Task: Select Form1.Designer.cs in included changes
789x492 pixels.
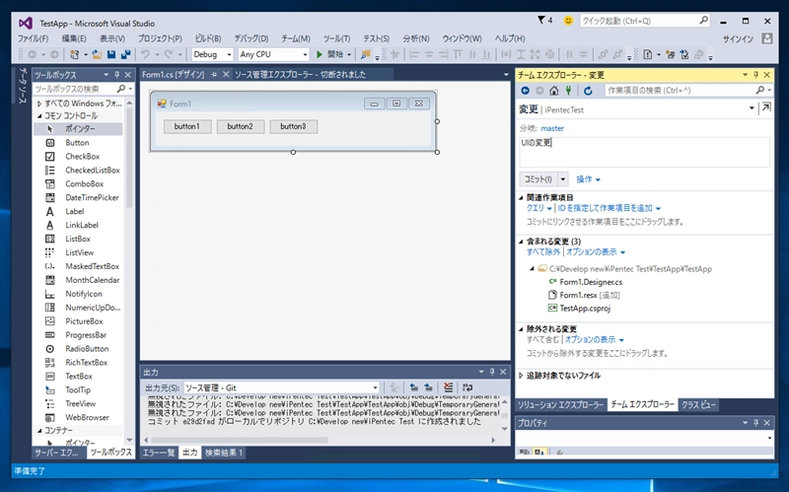Action: pyautogui.click(x=591, y=282)
